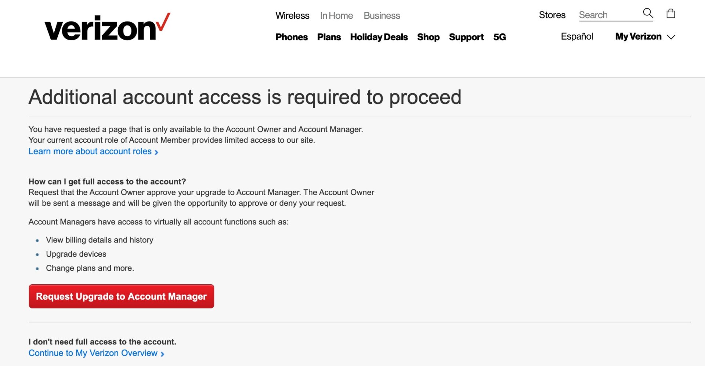Click Learn more about account roles

[90, 151]
